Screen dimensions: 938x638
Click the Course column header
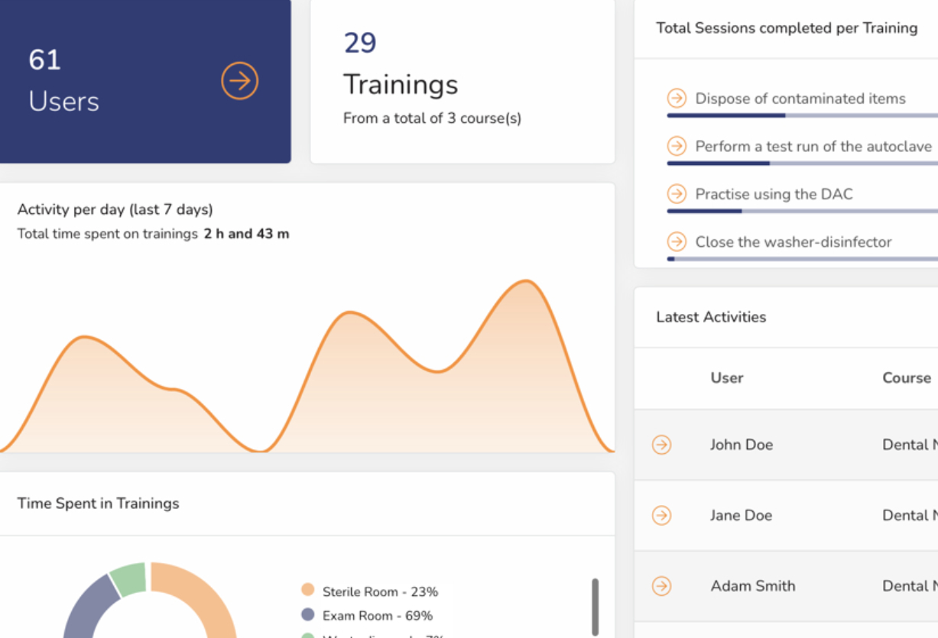907,377
